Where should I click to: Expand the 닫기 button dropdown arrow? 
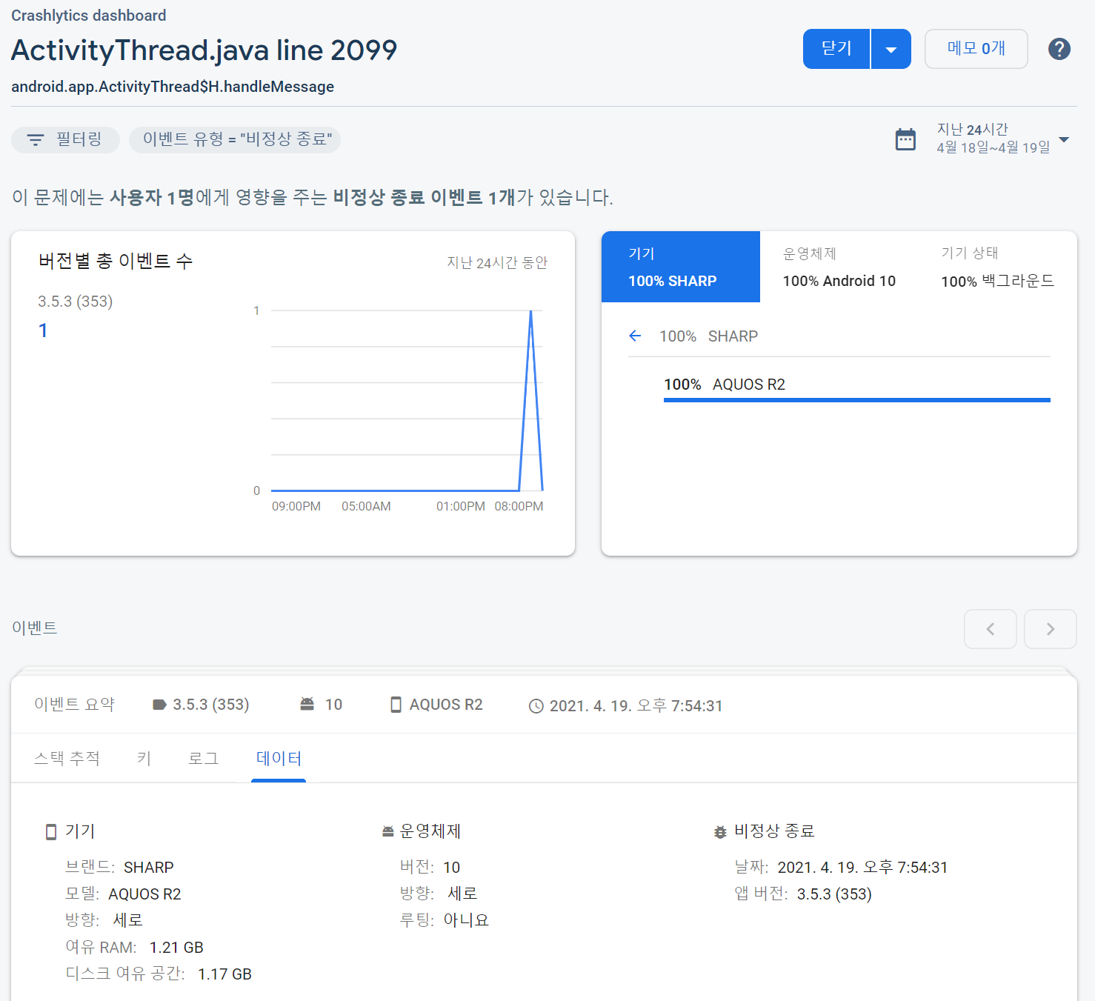coord(891,50)
